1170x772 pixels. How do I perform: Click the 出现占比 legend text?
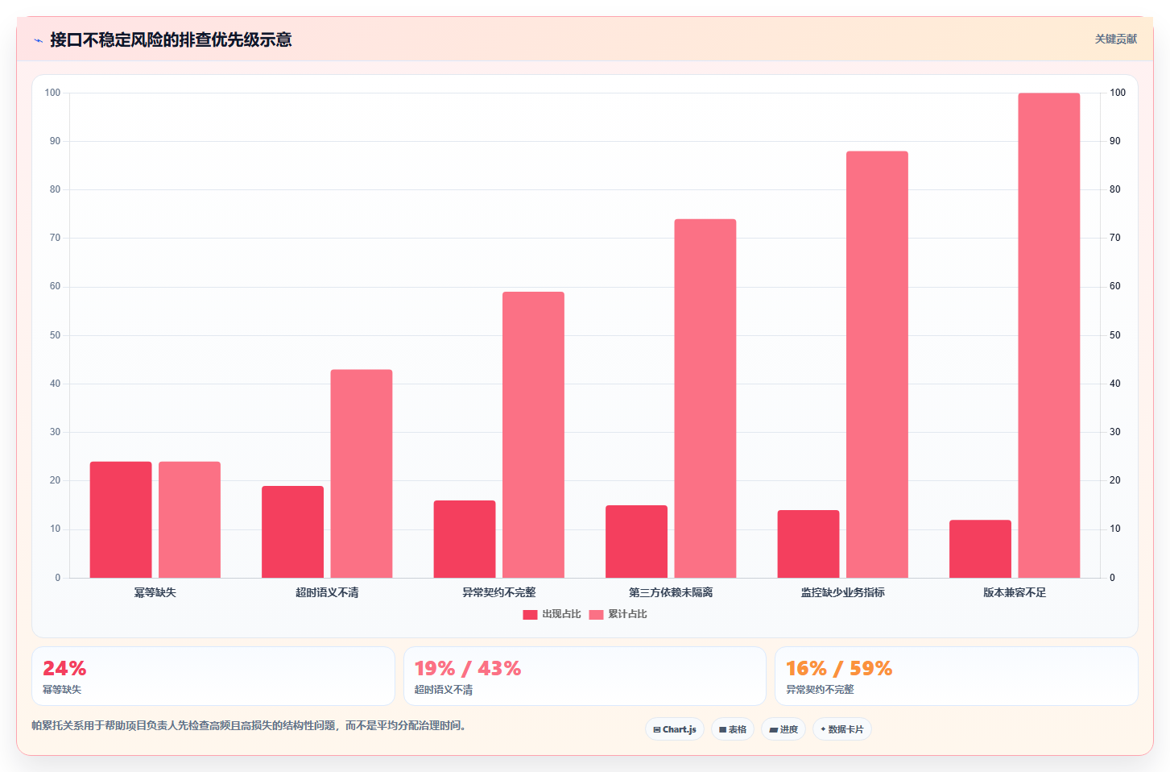(x=561, y=614)
